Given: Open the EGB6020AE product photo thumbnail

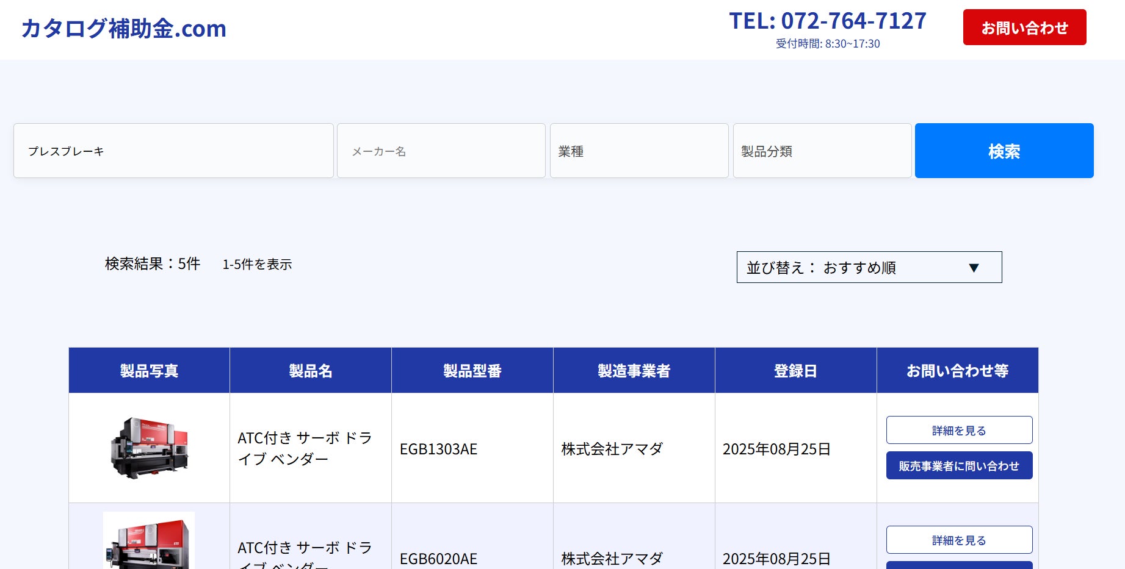Looking at the screenshot, I should coord(149,541).
